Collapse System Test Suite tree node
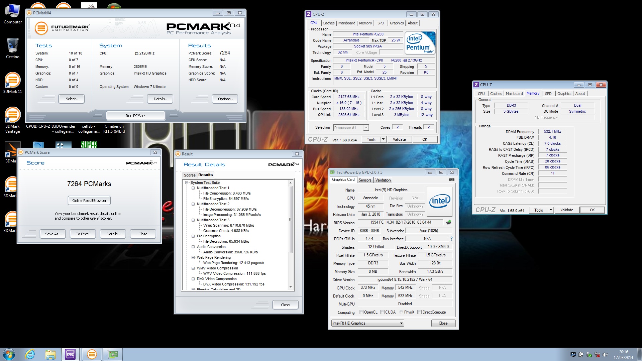Screen dimensions: 642x361 (187, 183)
